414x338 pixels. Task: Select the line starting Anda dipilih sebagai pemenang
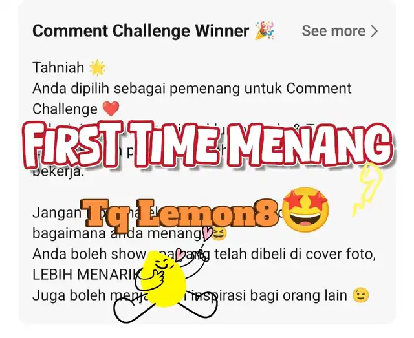point(192,89)
